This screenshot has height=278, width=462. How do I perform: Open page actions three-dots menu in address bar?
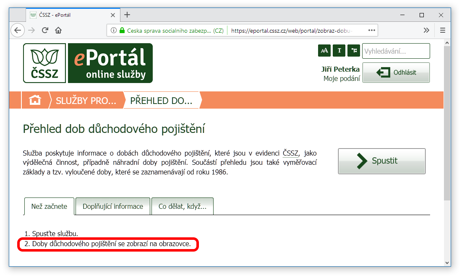pyautogui.click(x=371, y=30)
